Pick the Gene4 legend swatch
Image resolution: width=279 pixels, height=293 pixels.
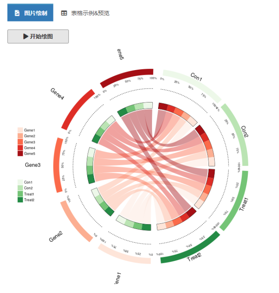coord(20,148)
